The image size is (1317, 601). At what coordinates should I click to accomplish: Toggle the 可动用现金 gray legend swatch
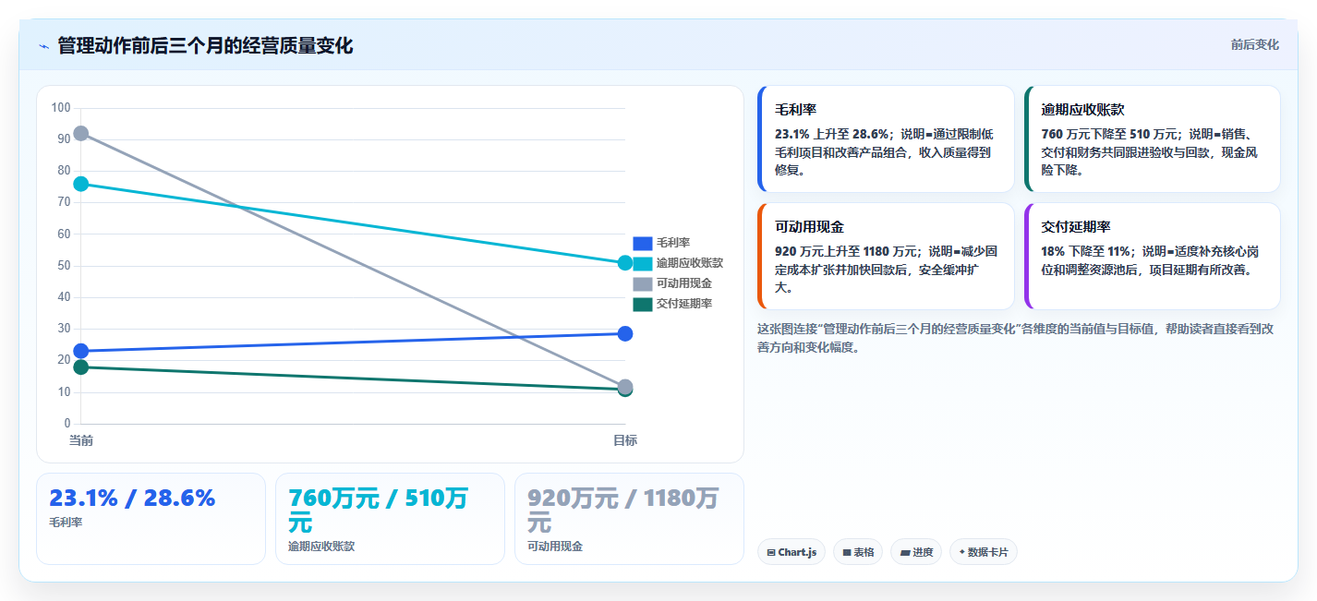coord(643,283)
